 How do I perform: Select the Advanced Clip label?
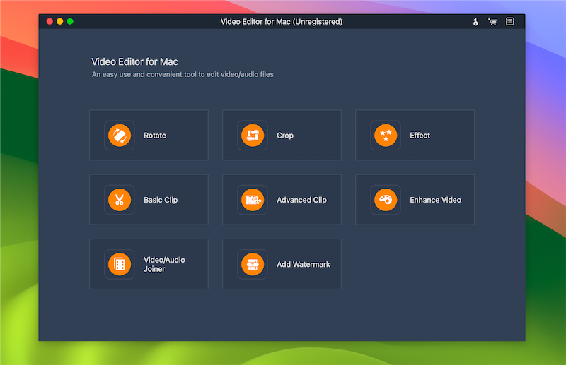pyautogui.click(x=302, y=200)
